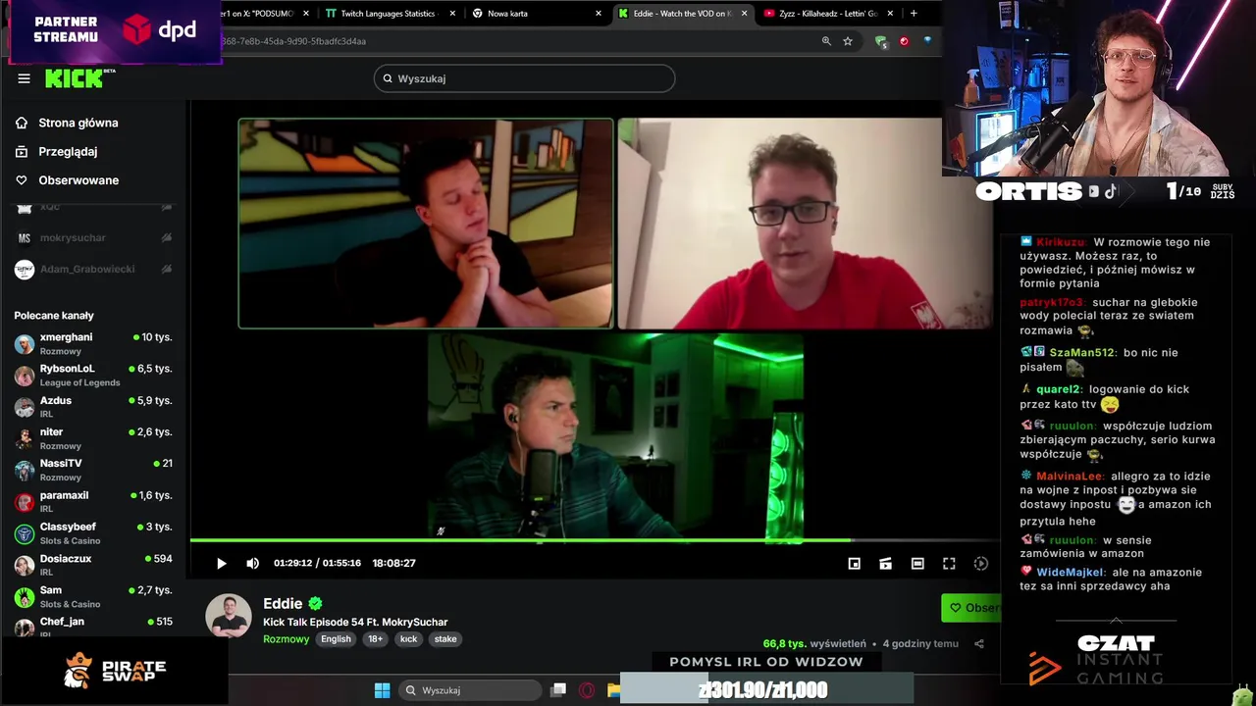
Task: Click the Strona główna home icon
Action: click(x=22, y=123)
